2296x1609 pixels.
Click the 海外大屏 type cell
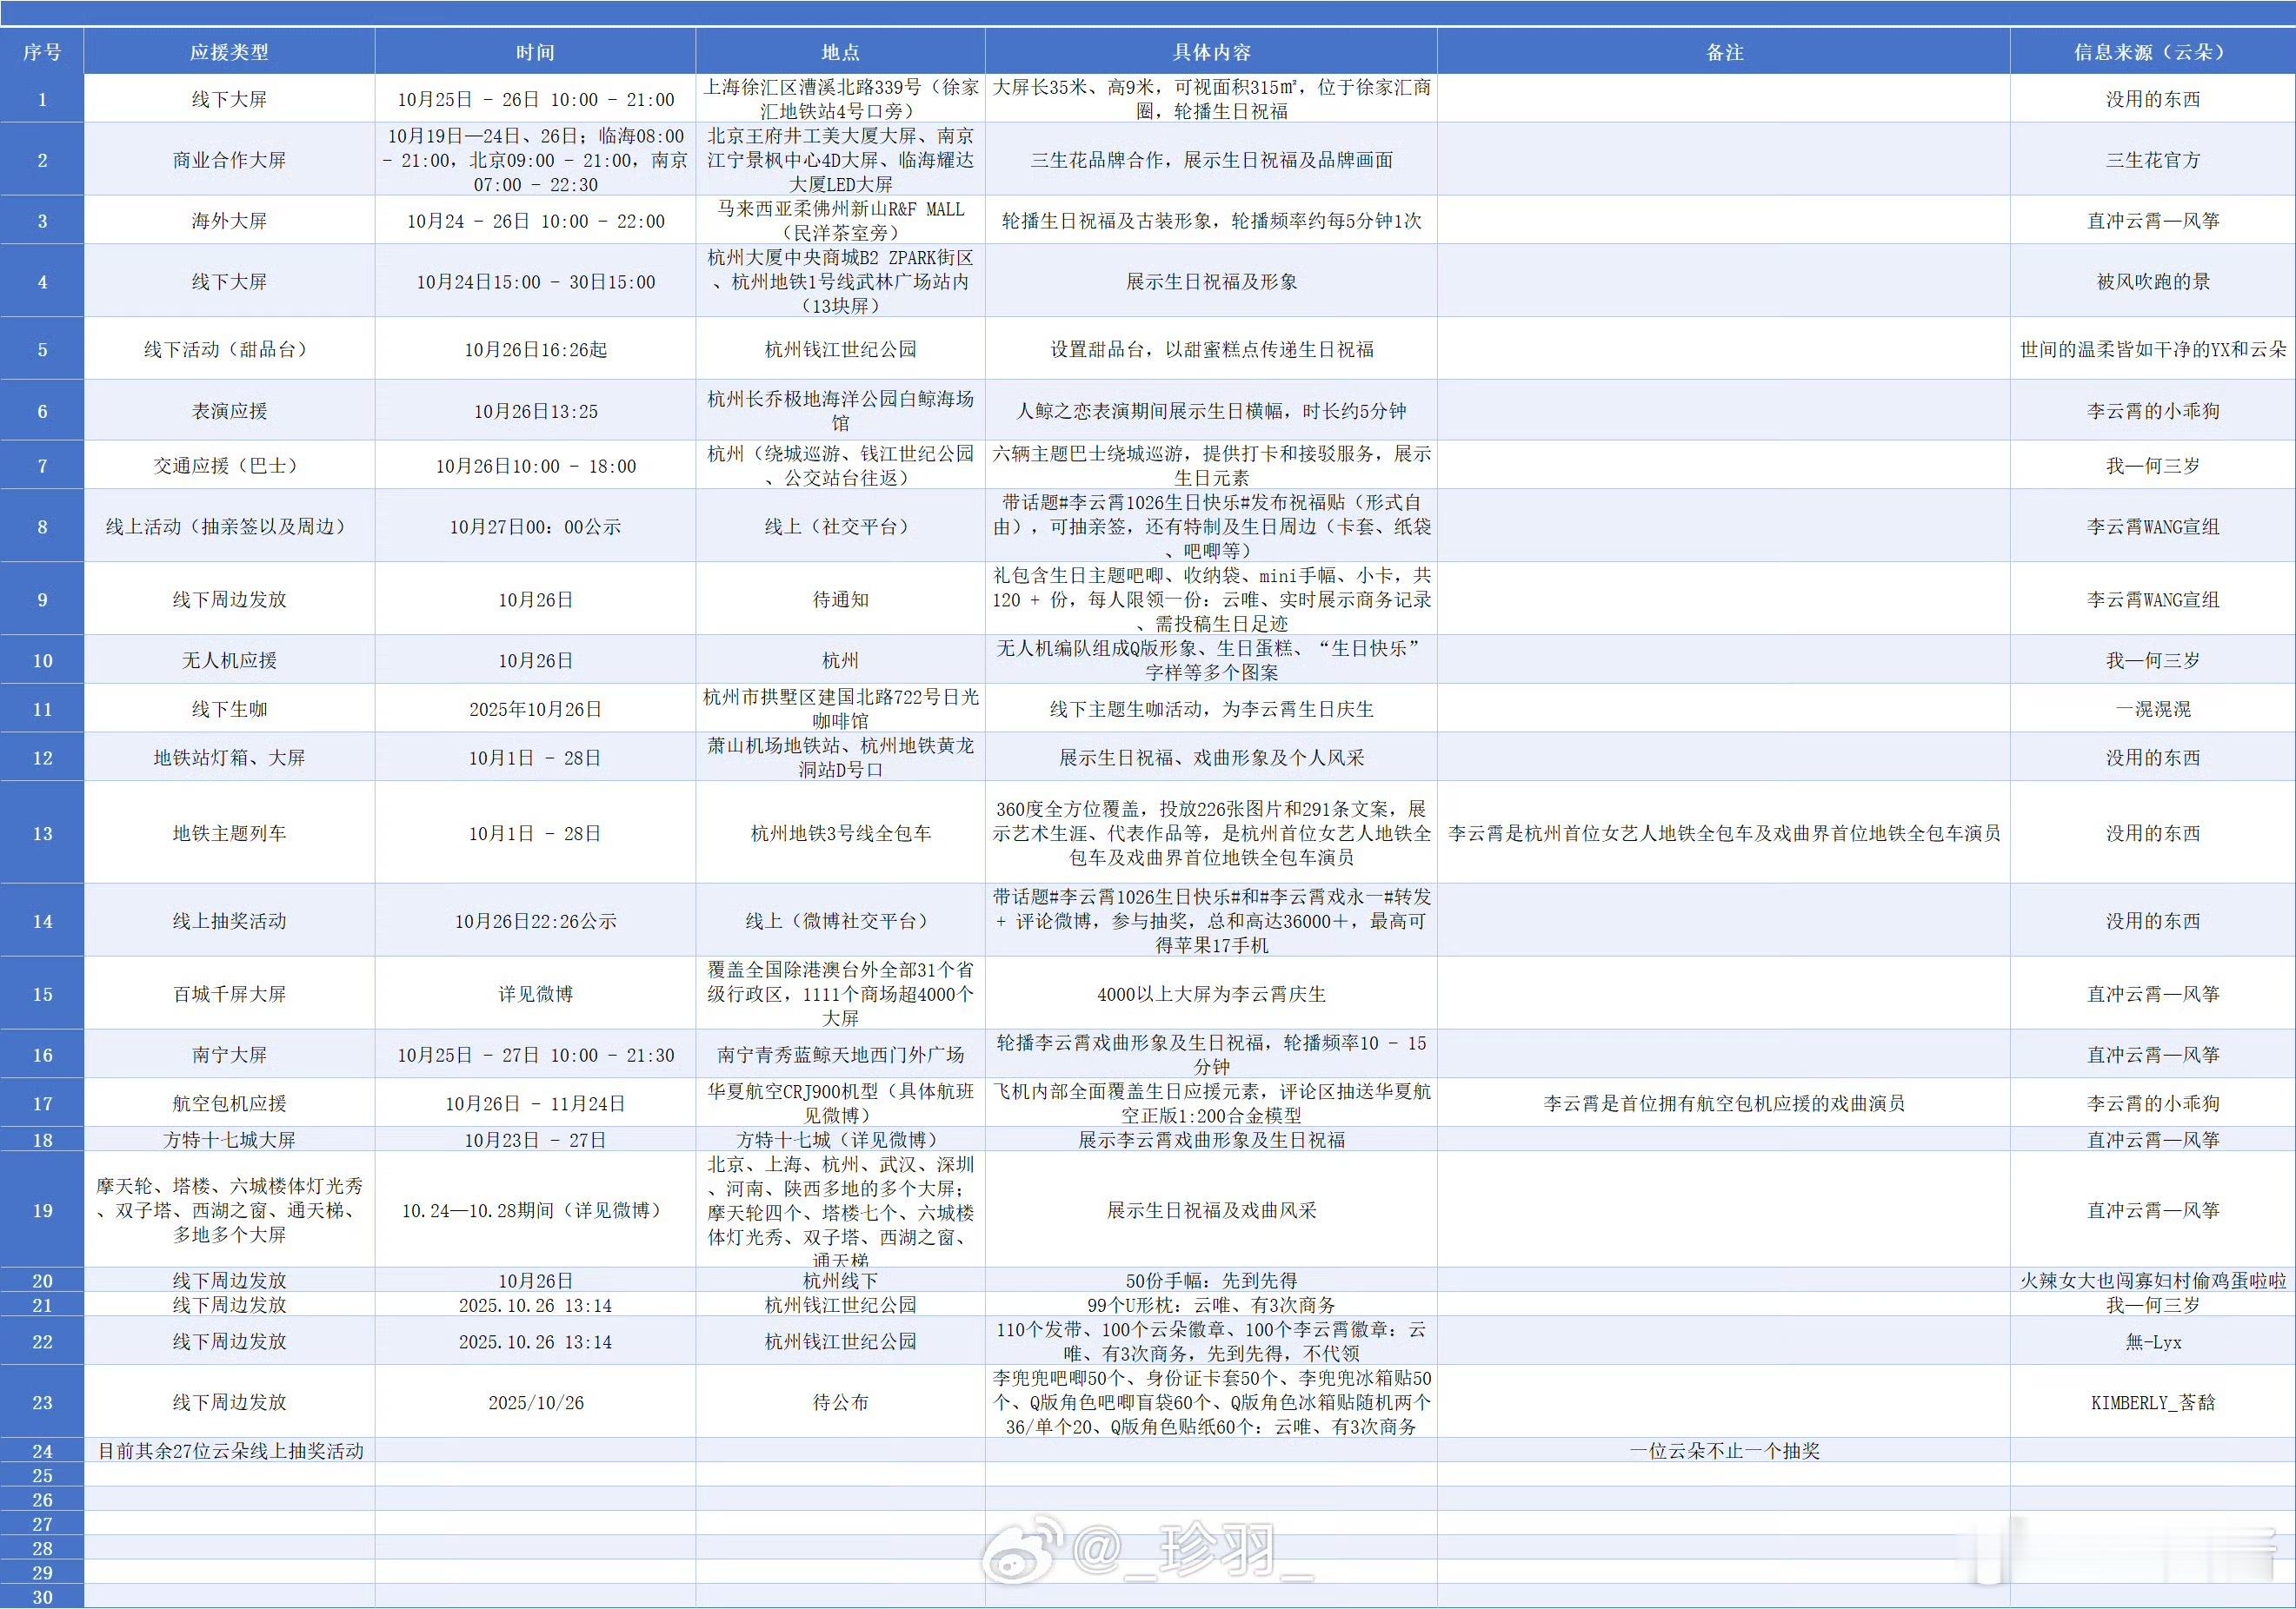(229, 221)
